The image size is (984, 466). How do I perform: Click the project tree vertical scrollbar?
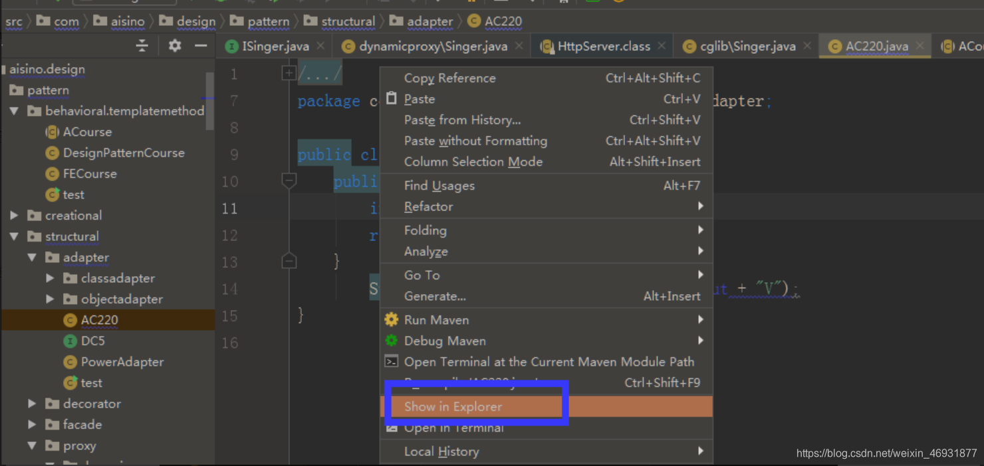(x=210, y=100)
